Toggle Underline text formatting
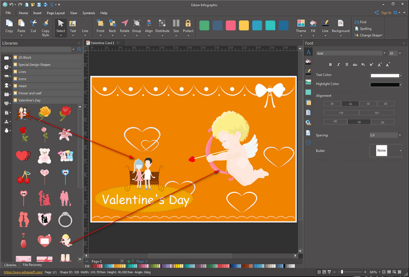The height and width of the screenshot is (277, 409). click(348, 65)
